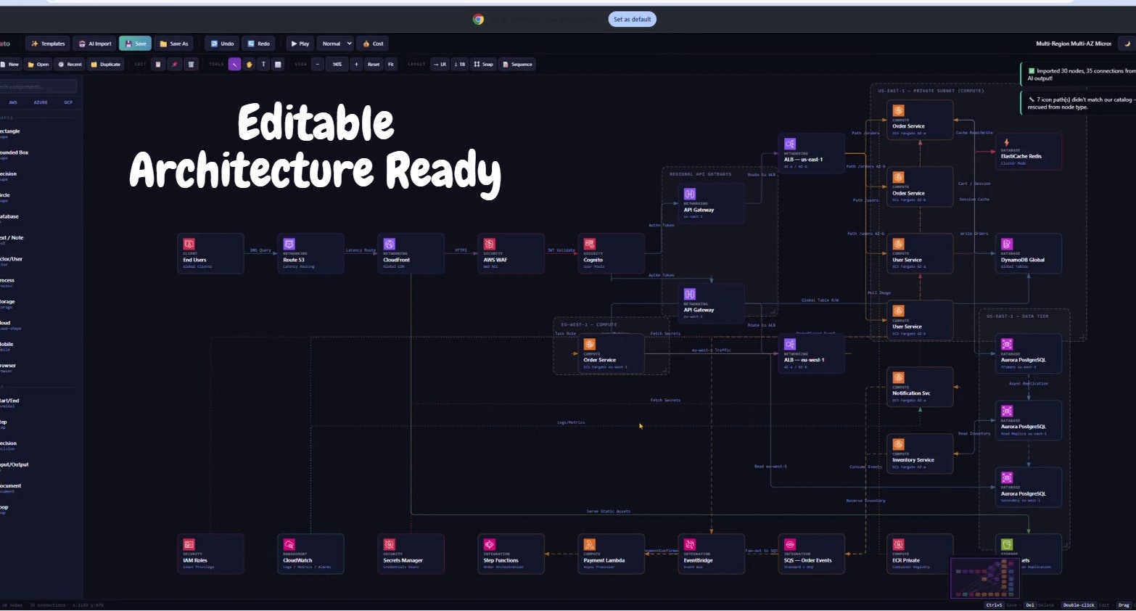1136x611 pixels.
Task: Click the Chrome logo in the default-browser bar
Action: (478, 20)
